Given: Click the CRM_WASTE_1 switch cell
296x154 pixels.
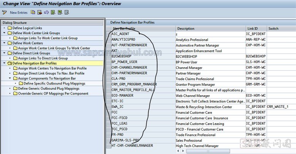Looking at the screenshot, I should tap(280, 107).
